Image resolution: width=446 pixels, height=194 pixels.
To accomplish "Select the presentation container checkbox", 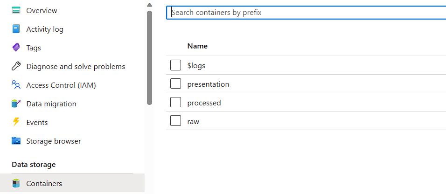I will [x=175, y=84].
